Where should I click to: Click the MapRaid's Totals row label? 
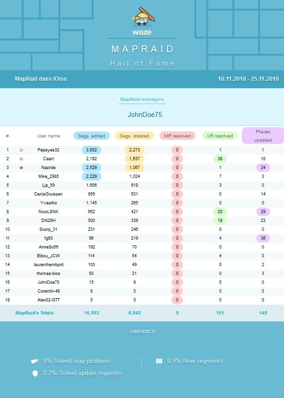click(x=35, y=313)
